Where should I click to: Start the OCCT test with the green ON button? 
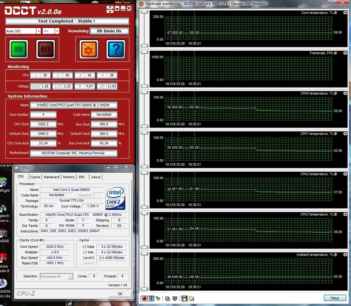coord(19,49)
